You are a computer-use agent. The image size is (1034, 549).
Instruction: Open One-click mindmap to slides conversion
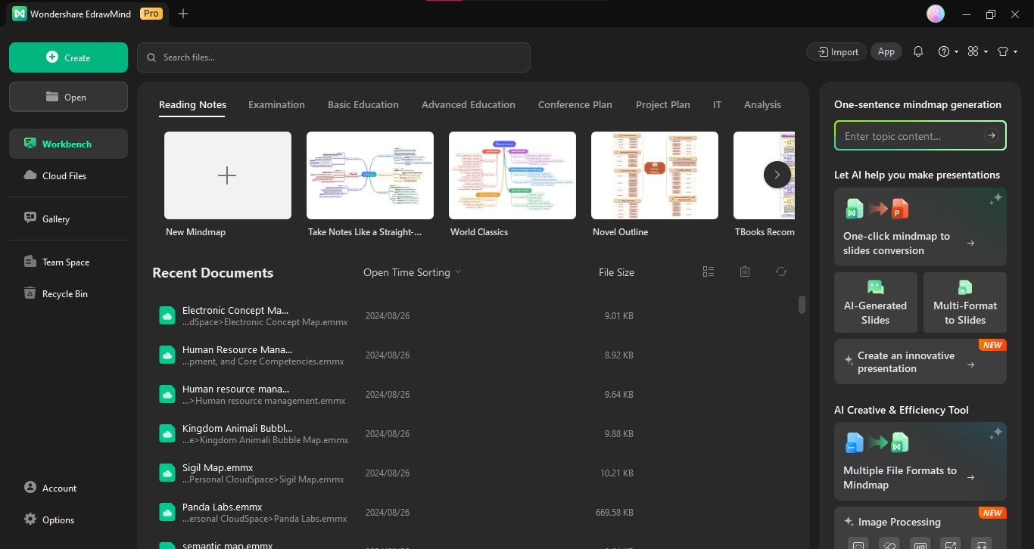[x=920, y=227]
